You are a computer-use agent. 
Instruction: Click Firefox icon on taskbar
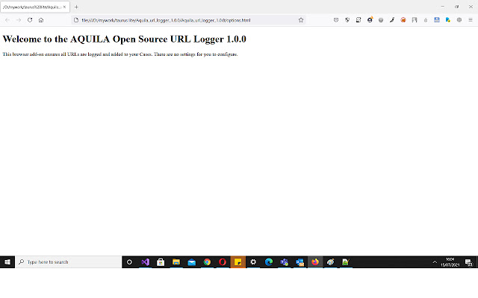[x=315, y=261]
